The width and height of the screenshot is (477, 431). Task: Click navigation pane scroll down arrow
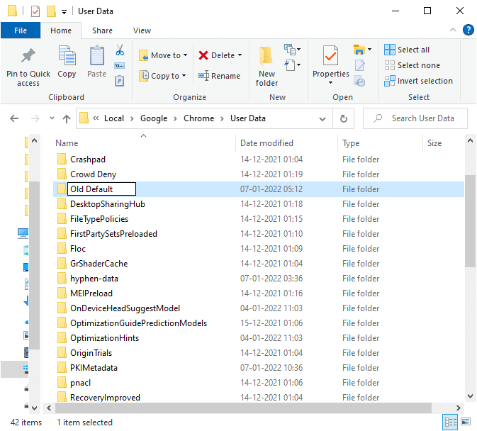(x=35, y=408)
